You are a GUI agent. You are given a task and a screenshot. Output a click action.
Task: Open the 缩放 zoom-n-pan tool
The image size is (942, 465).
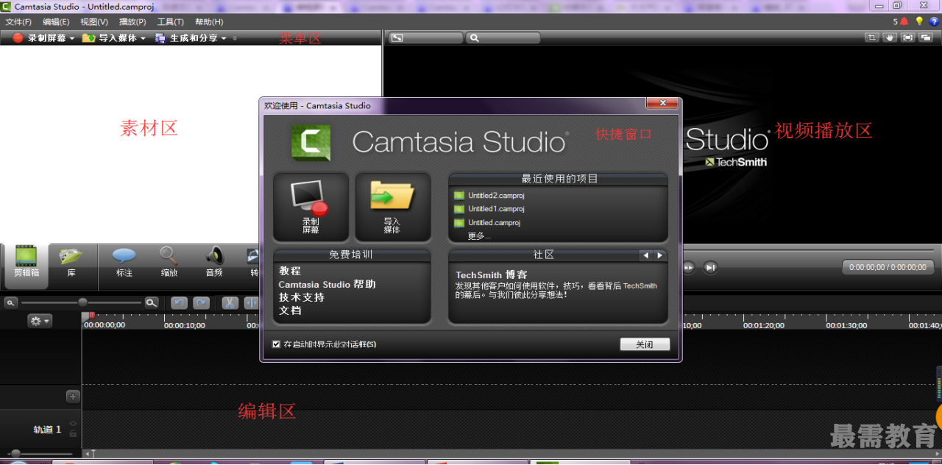tap(169, 263)
